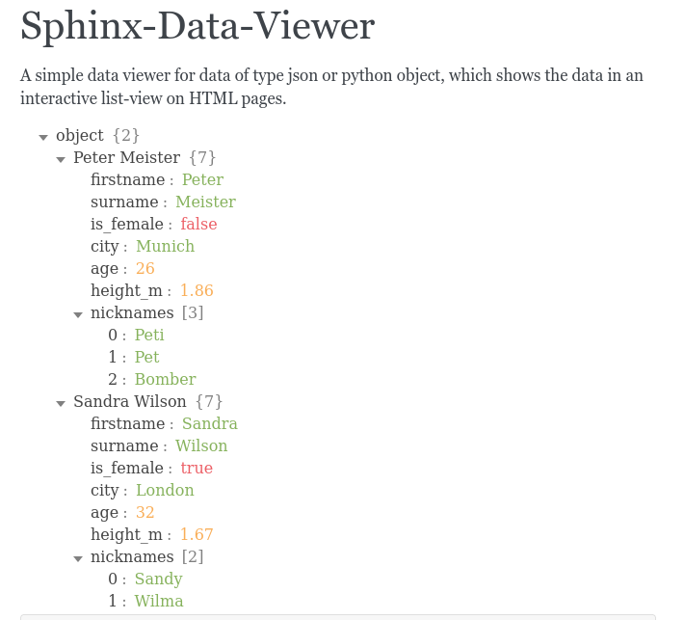Select the Peter Meister tree label
Screen dimensions: 684x620
tap(126, 157)
